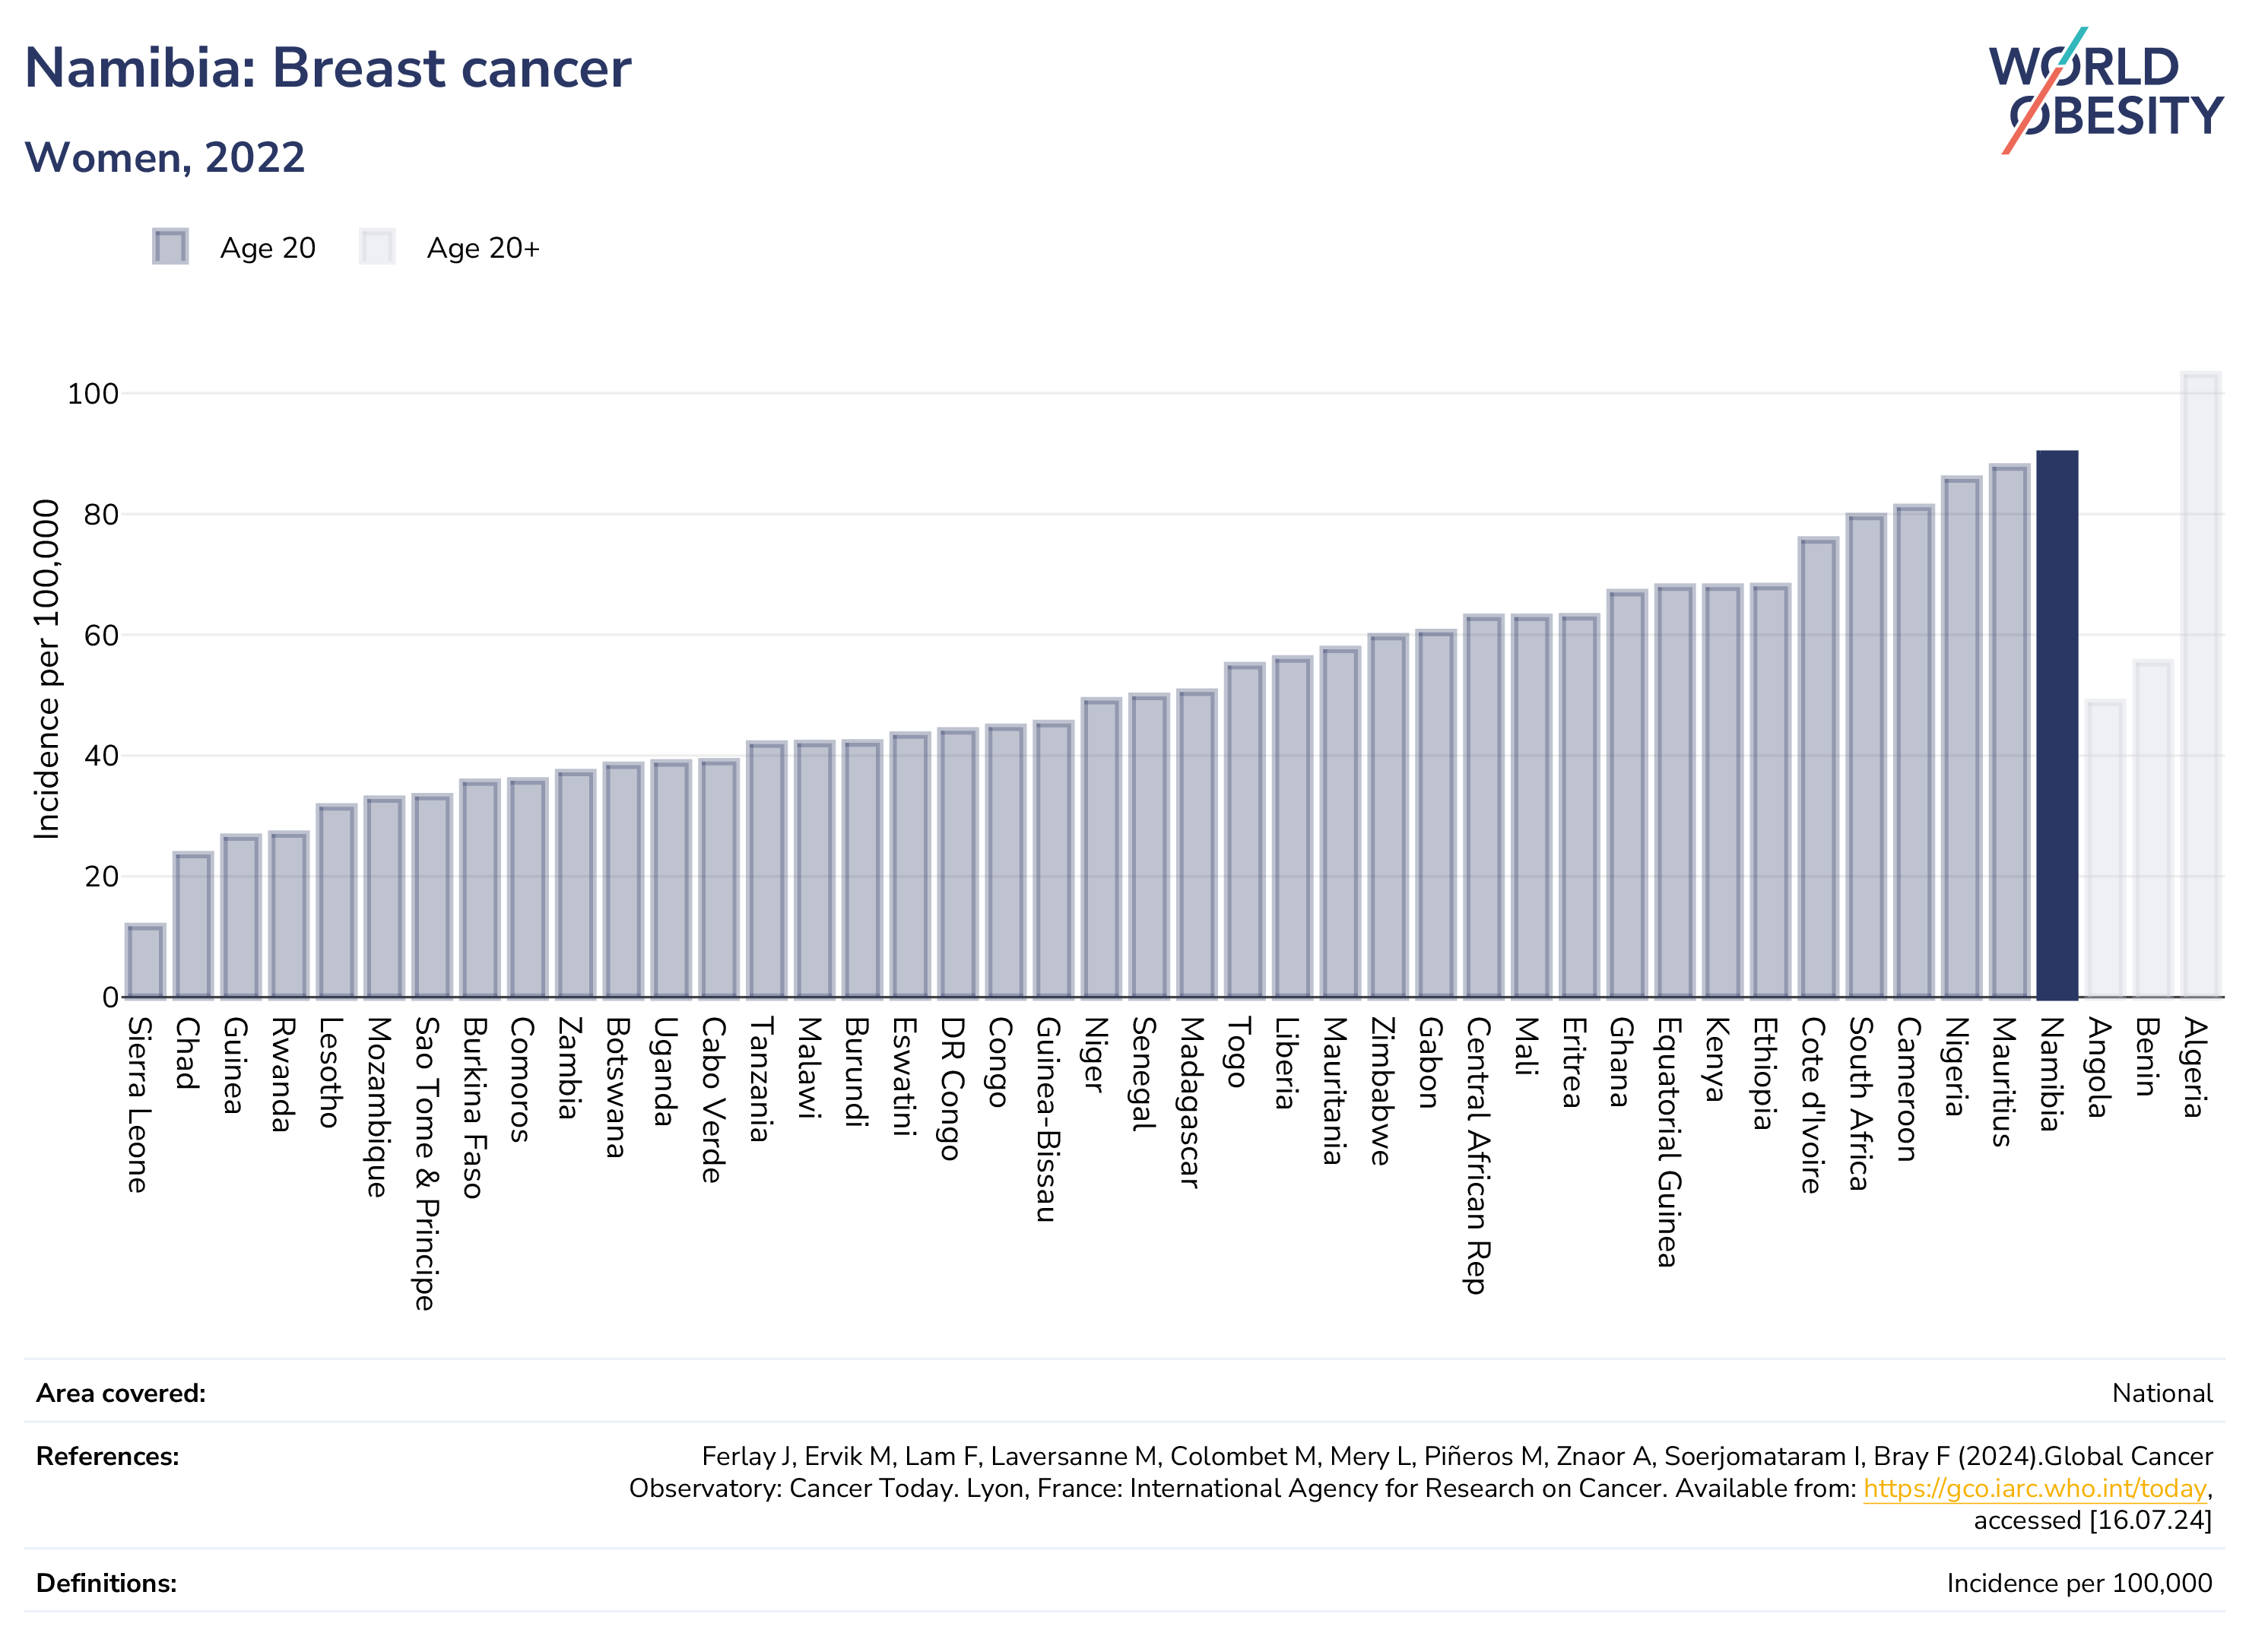This screenshot has width=2249, height=1652.
Task: Click the Sierra Leone bar
Action: pos(145,961)
